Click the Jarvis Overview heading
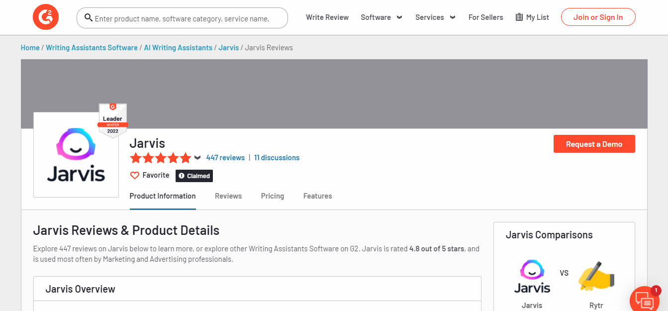Image resolution: width=668 pixels, height=311 pixels. pos(80,289)
